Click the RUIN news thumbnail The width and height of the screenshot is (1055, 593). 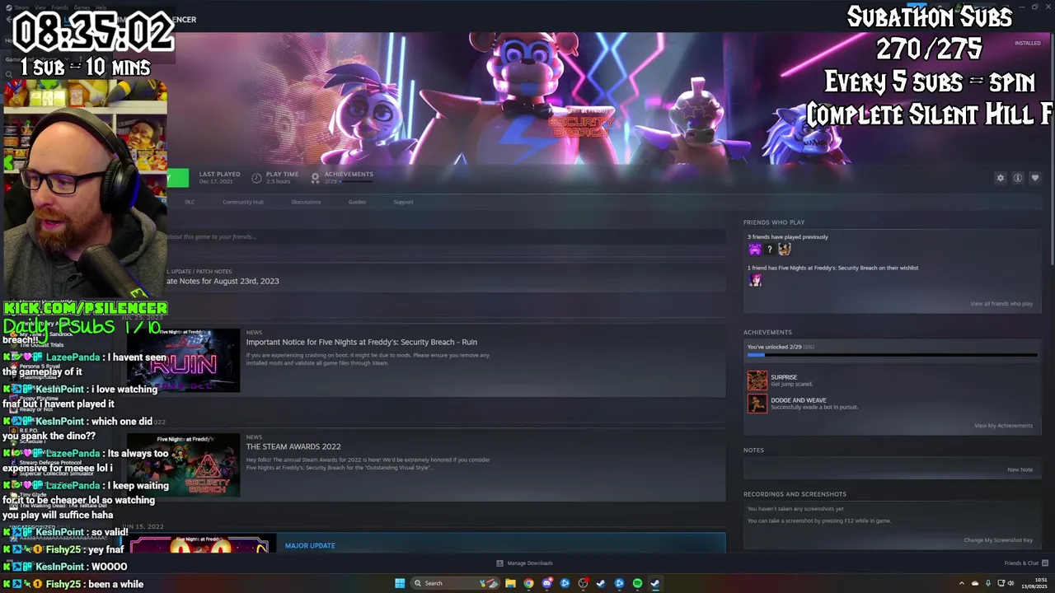click(x=183, y=360)
